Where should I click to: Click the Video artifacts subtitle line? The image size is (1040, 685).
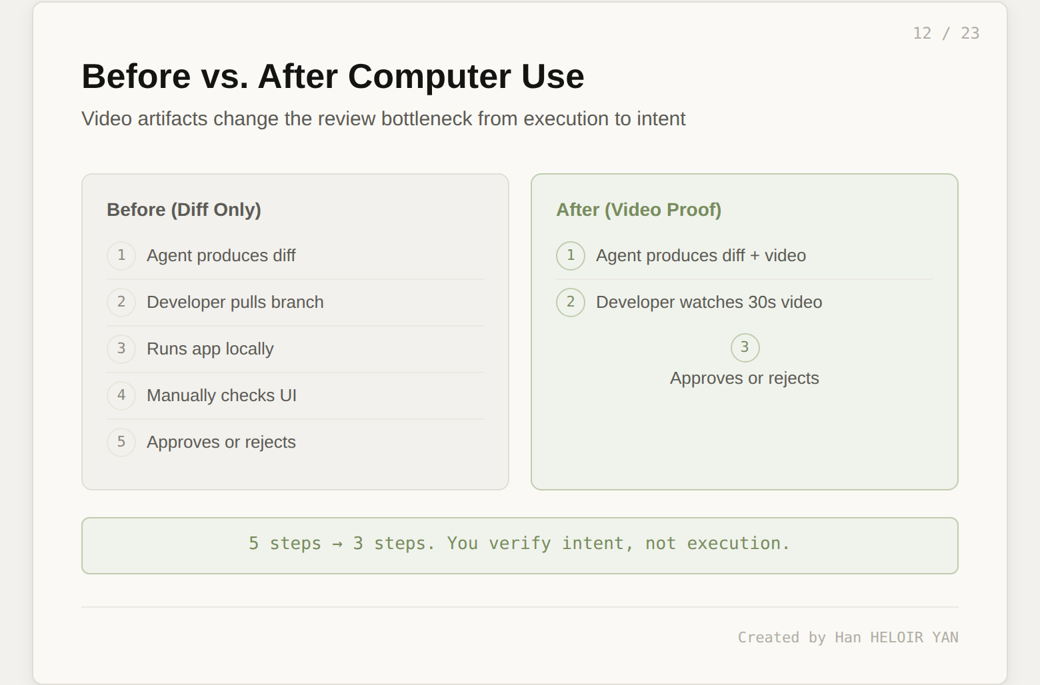(x=383, y=119)
